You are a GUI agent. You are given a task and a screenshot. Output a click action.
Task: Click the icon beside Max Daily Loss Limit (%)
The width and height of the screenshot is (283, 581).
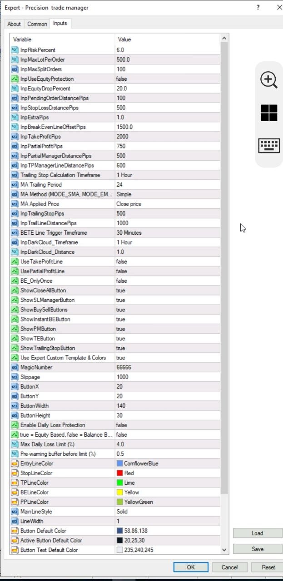tap(15, 444)
